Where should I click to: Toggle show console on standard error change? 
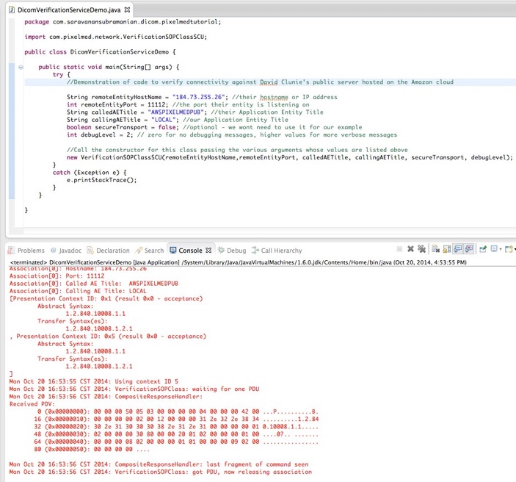[468, 250]
